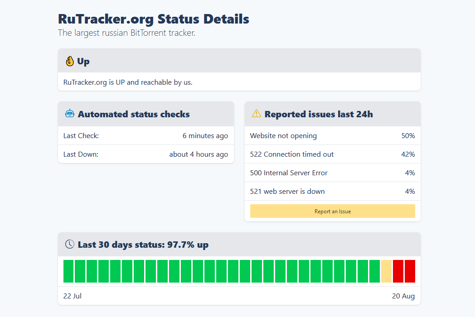Click the first green bar in uptime chart

click(68, 271)
